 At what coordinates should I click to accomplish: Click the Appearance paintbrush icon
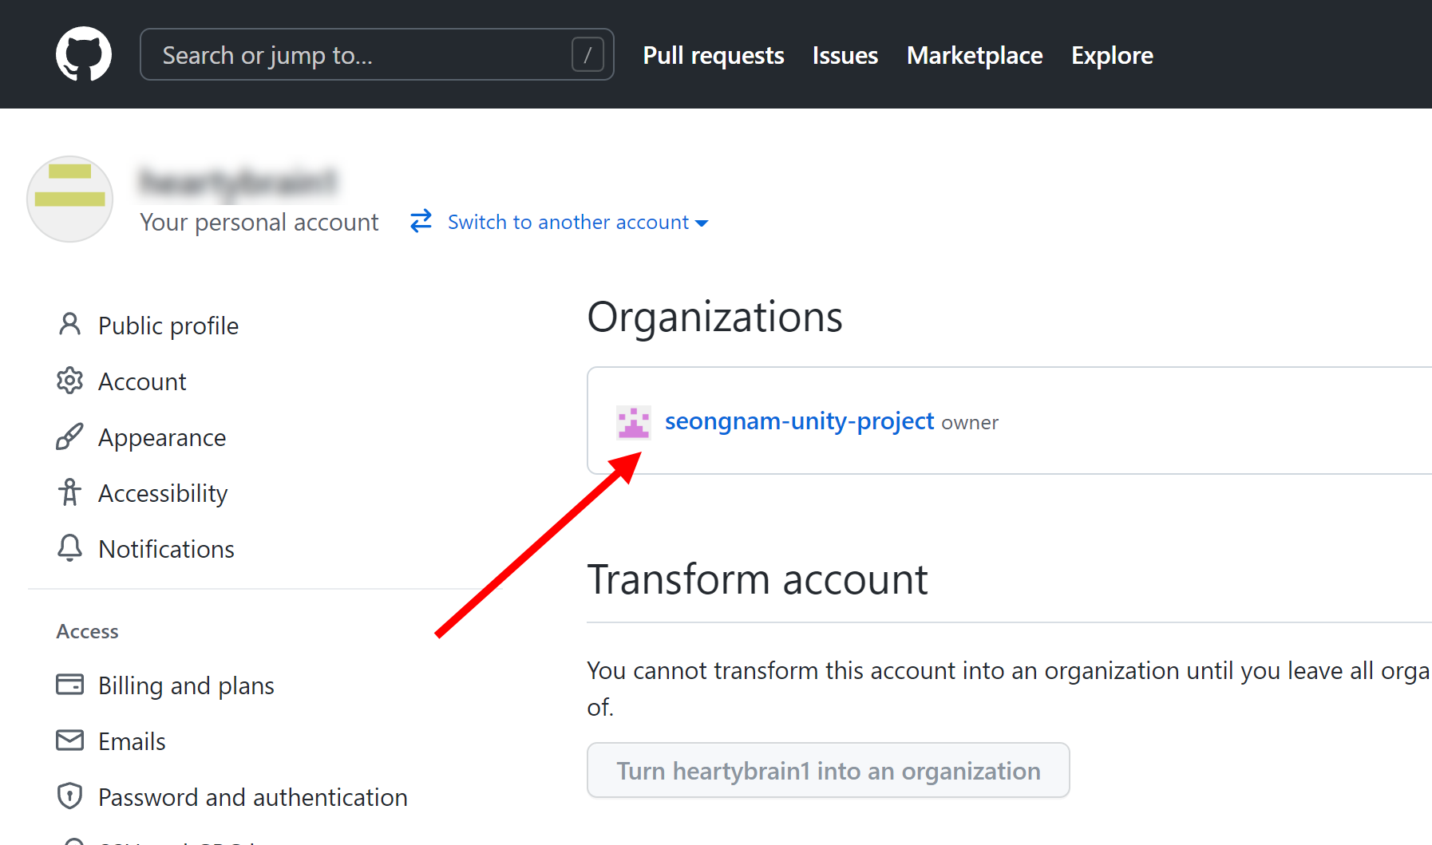tap(69, 436)
